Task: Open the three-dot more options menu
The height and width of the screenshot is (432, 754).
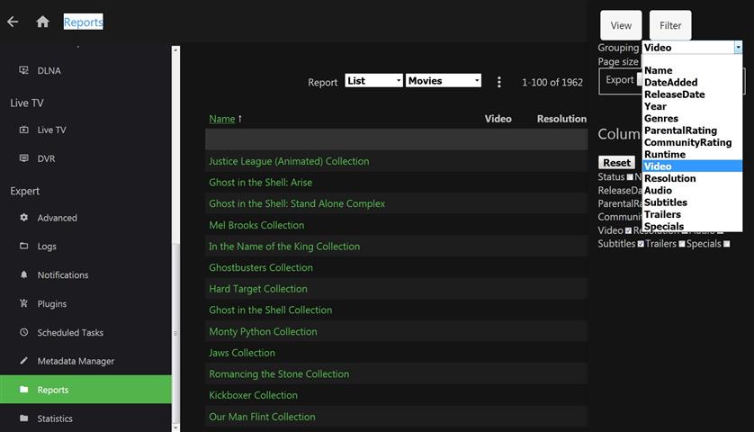Action: [x=499, y=82]
